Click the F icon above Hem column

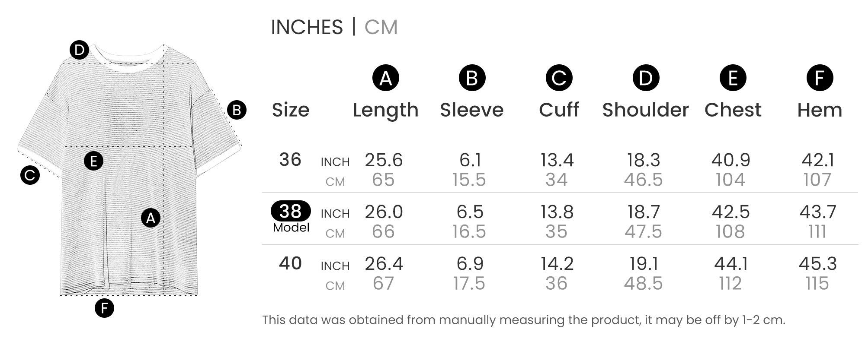pyautogui.click(x=820, y=78)
